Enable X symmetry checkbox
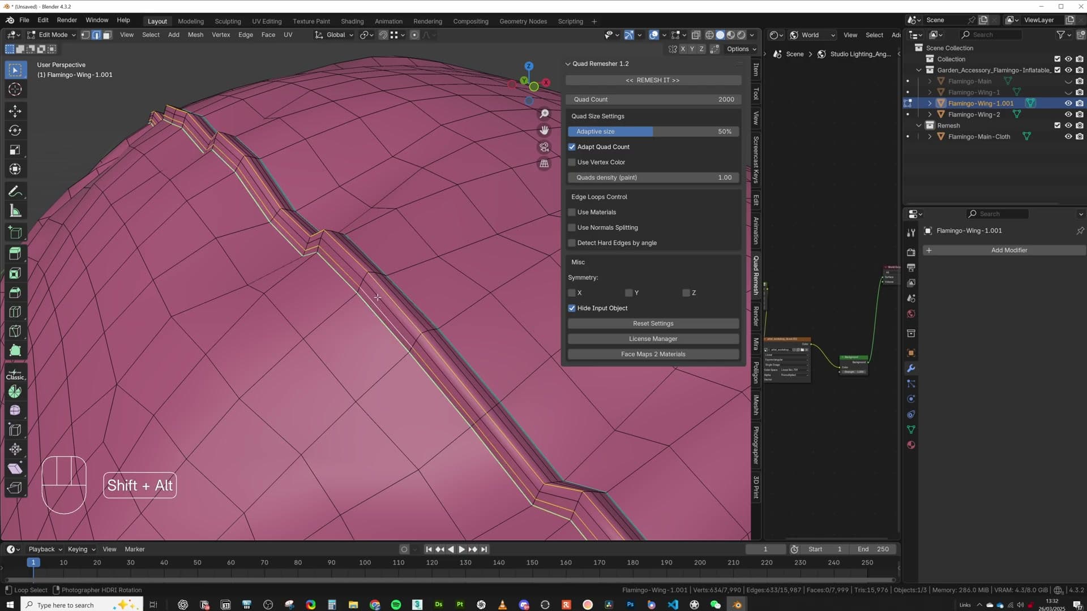 pyautogui.click(x=572, y=293)
